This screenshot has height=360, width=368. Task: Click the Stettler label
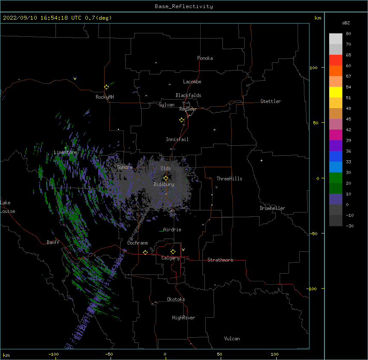click(271, 101)
